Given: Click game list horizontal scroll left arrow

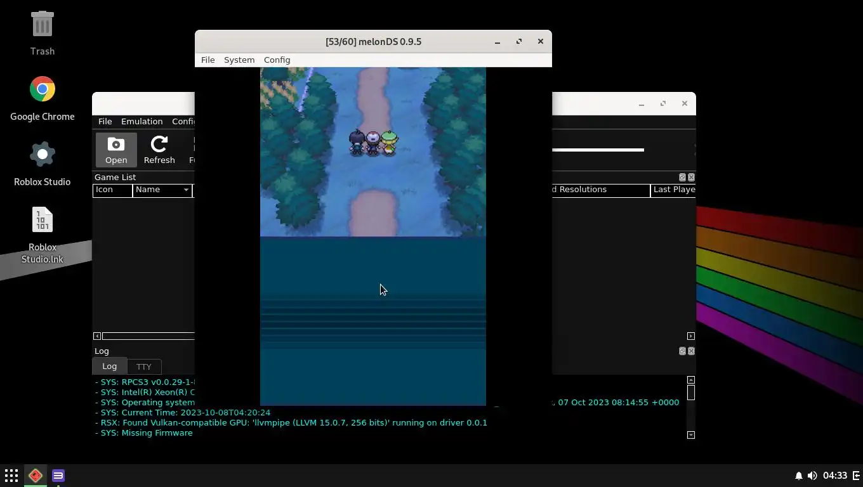Looking at the screenshot, I should coord(97,336).
